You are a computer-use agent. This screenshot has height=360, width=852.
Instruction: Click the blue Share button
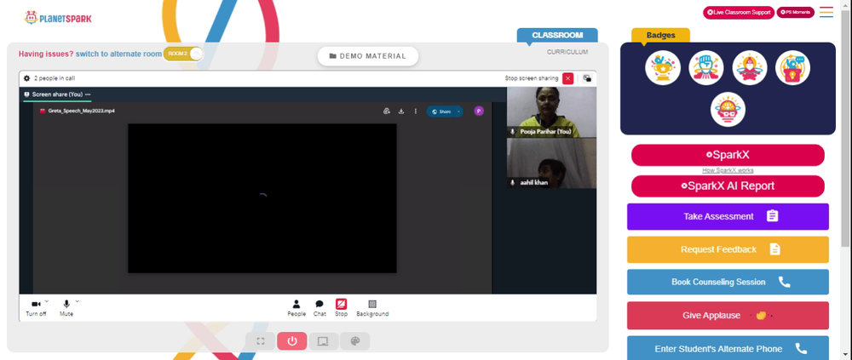[x=441, y=111]
